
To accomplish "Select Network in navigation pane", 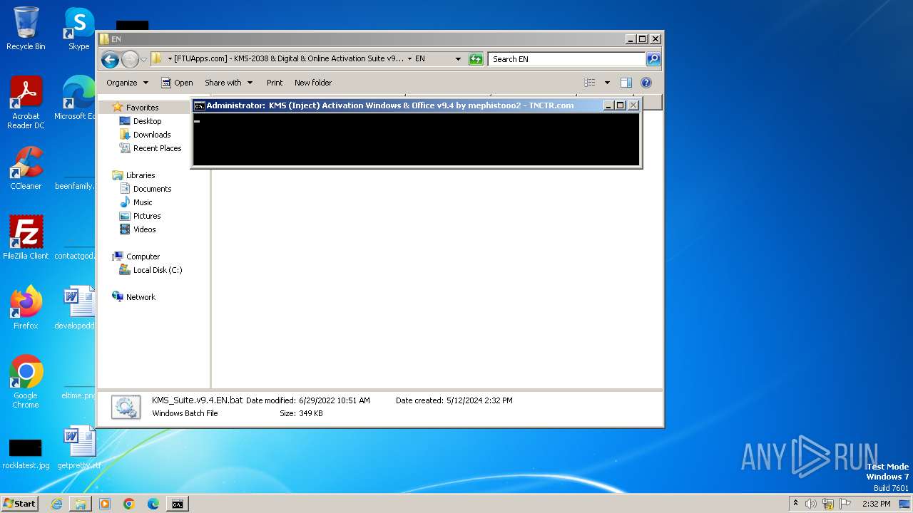I will (141, 297).
